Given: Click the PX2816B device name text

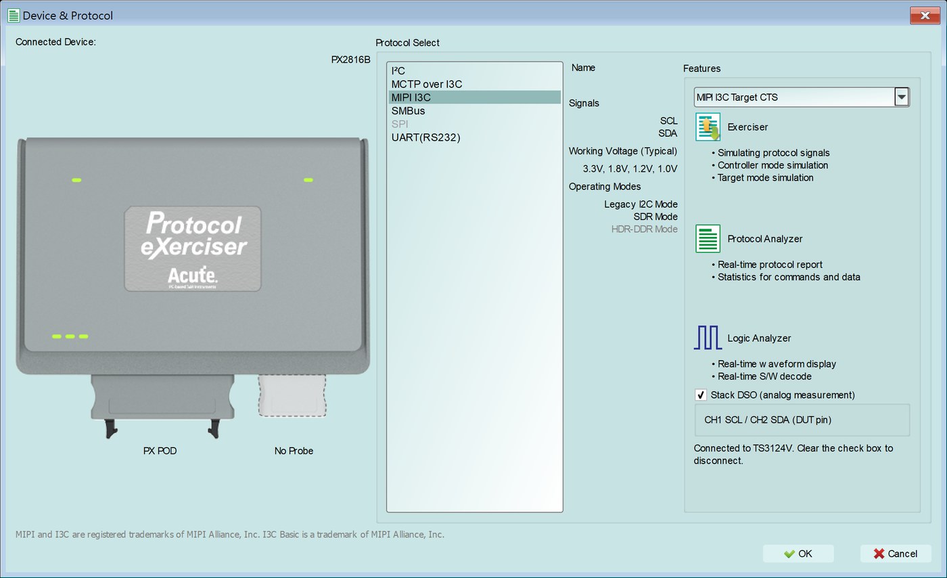Looking at the screenshot, I should [x=351, y=60].
